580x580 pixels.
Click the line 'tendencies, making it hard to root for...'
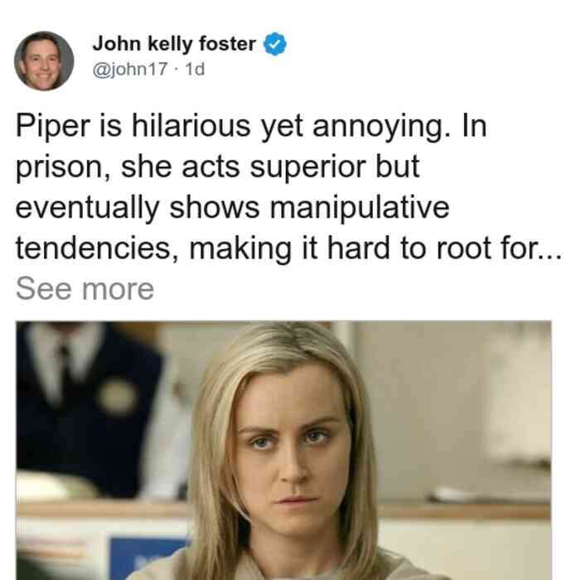pyautogui.click(x=289, y=249)
